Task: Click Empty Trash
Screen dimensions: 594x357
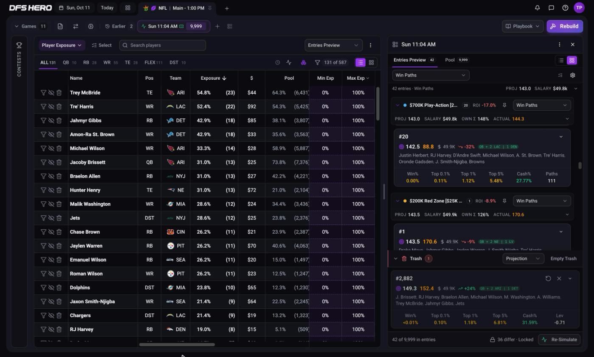Action: point(563,259)
